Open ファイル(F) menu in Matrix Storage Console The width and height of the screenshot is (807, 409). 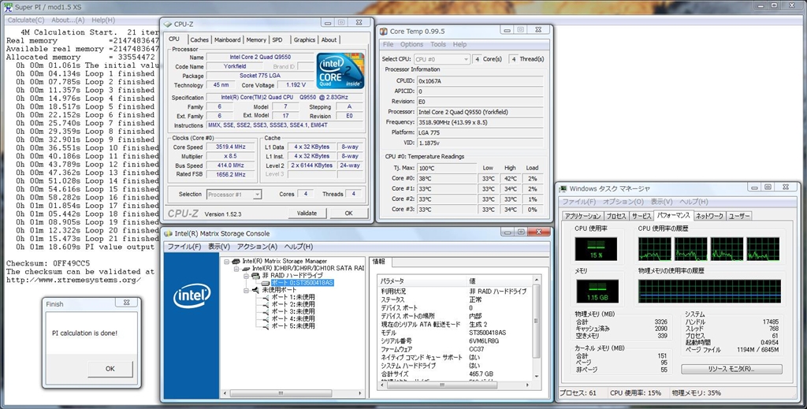(184, 247)
